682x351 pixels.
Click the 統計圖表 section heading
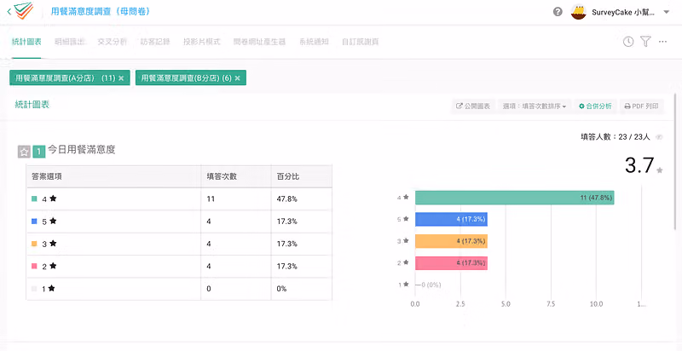tap(32, 105)
